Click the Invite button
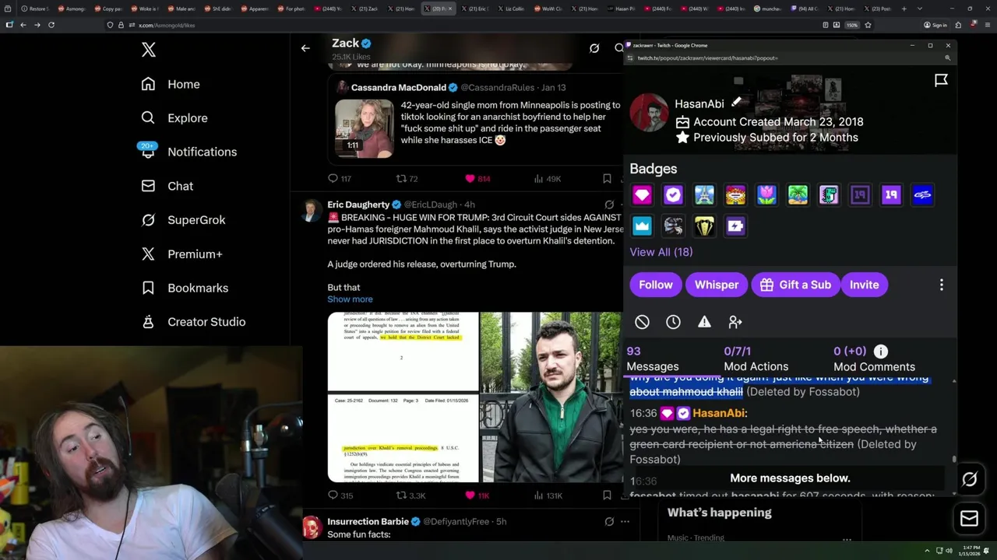Viewport: 997px width, 560px height. tap(864, 285)
